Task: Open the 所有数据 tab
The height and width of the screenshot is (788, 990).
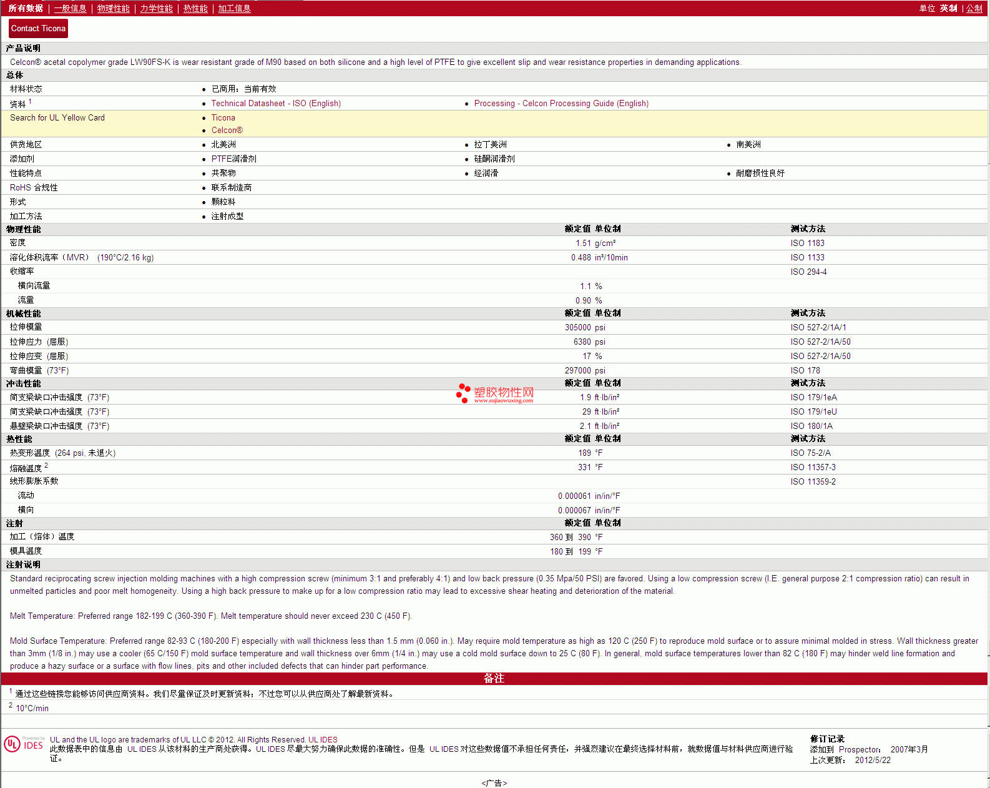Action: (x=26, y=8)
